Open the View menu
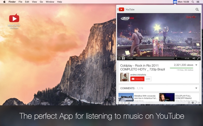 35,2
